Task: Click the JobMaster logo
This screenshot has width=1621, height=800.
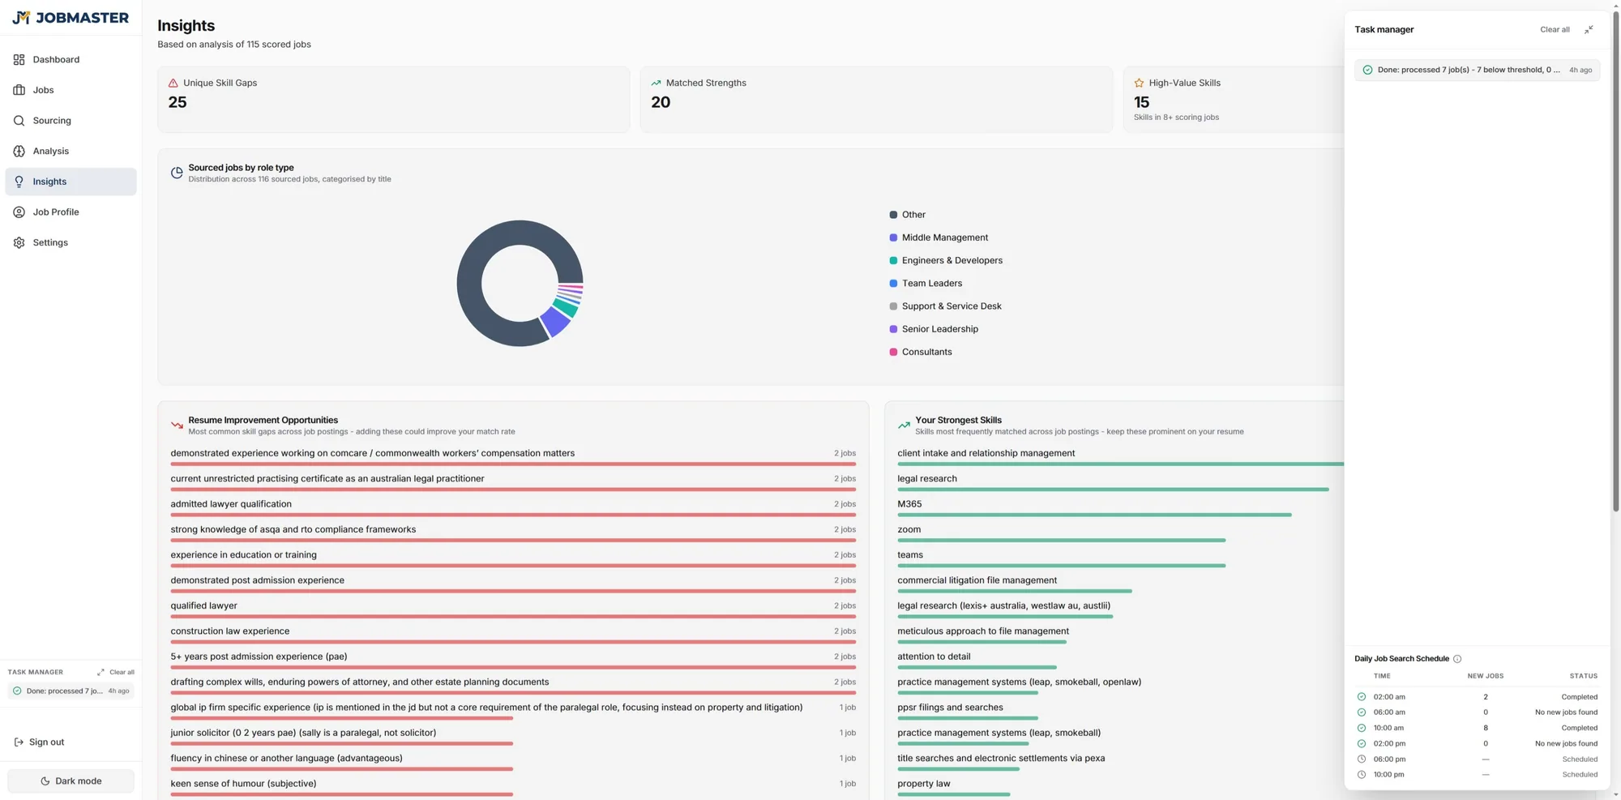Action: pyautogui.click(x=71, y=18)
